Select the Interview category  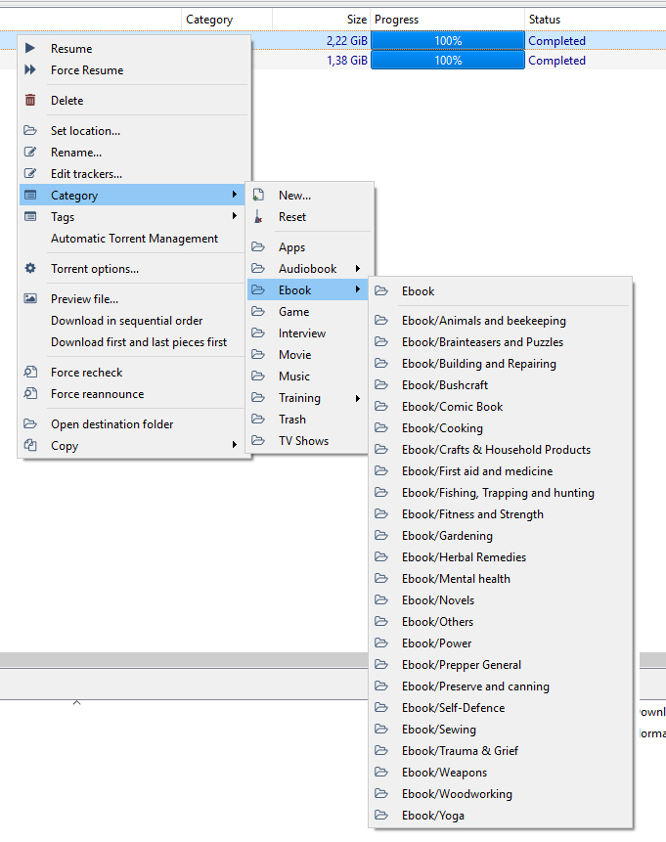pyautogui.click(x=308, y=332)
